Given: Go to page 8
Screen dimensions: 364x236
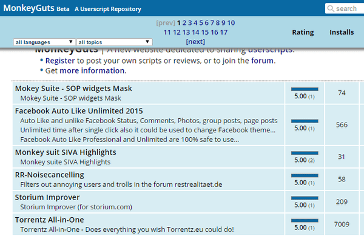Looking at the screenshot, I should [218, 22].
